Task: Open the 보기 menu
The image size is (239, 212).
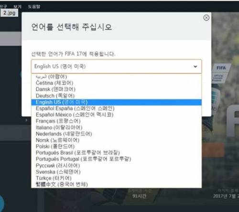Action: coord(17,7)
